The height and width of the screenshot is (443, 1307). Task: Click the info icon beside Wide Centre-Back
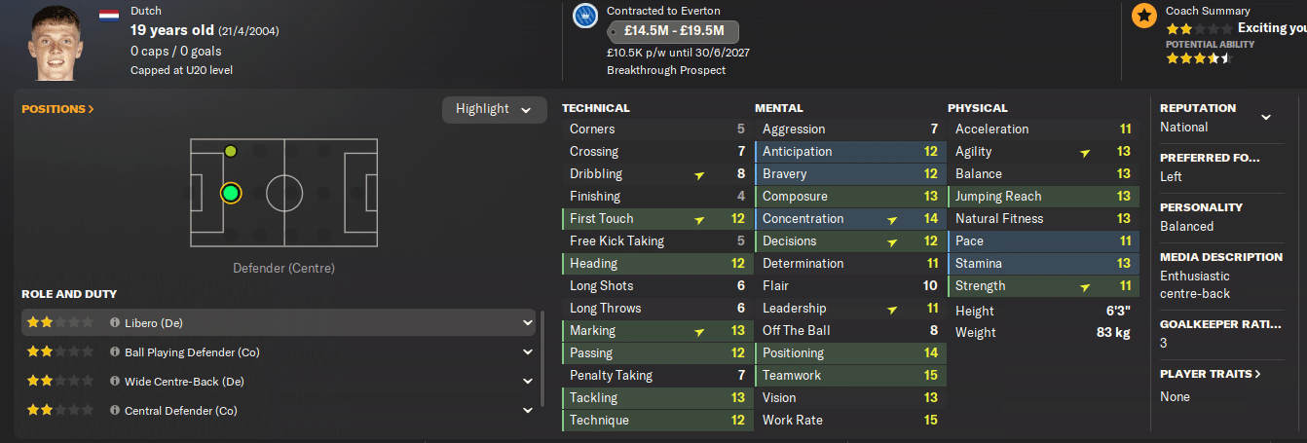click(115, 382)
